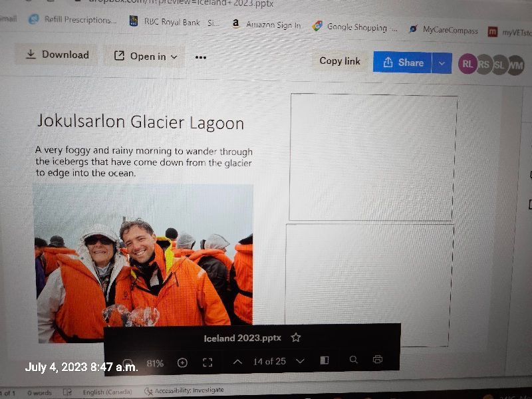
Task: Click the Download button
Action: pyautogui.click(x=57, y=55)
